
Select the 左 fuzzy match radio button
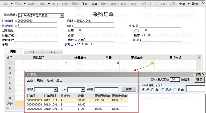tap(143, 90)
